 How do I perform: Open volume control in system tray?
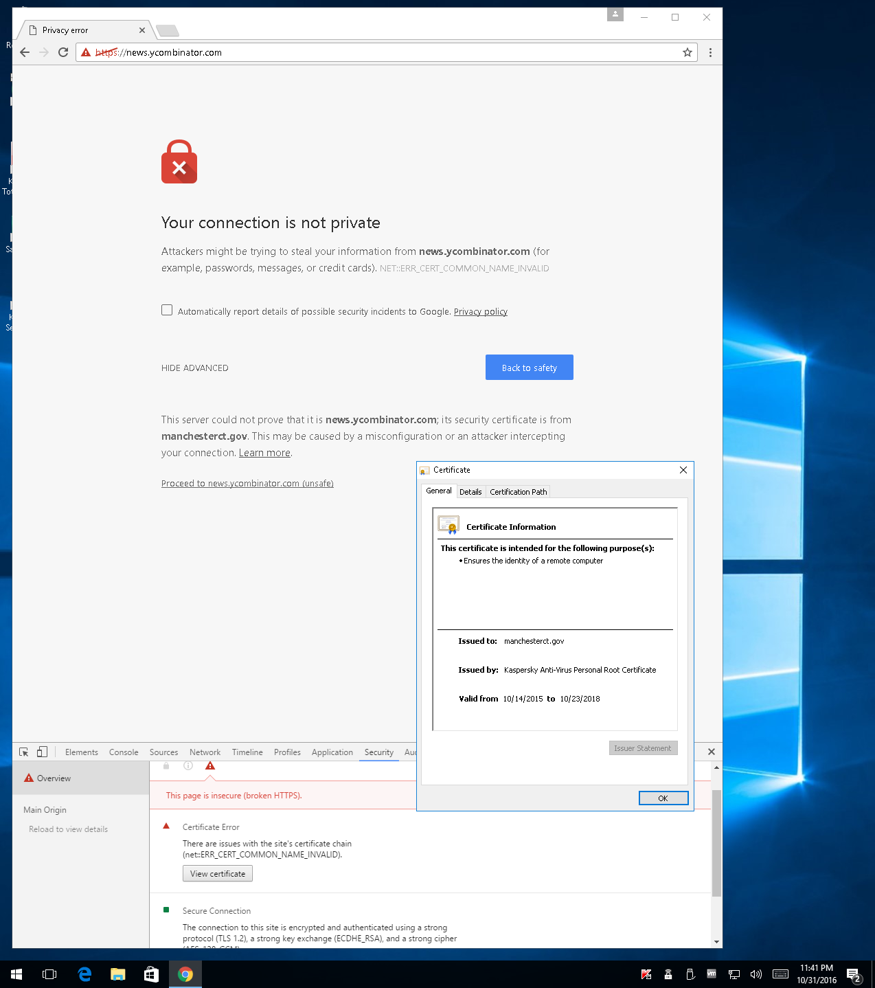pos(756,974)
